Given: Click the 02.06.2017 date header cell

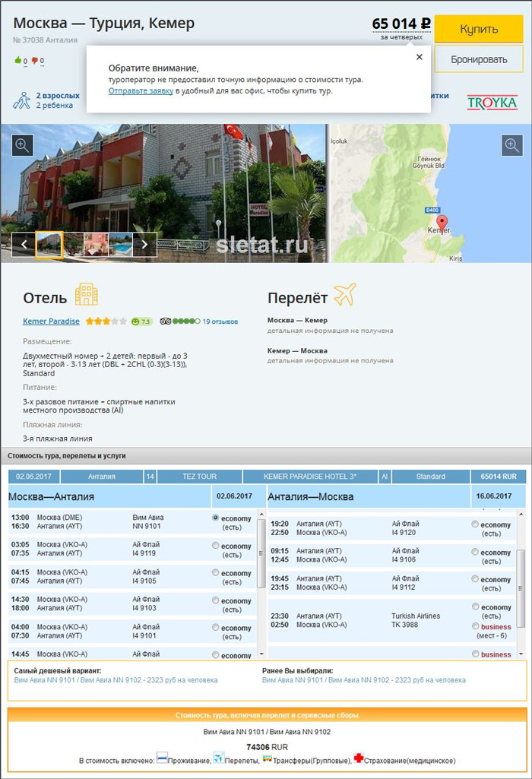Looking at the screenshot, I should (33, 477).
